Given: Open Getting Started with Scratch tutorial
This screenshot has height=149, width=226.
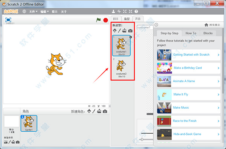Looking at the screenshot, I should point(189,55).
